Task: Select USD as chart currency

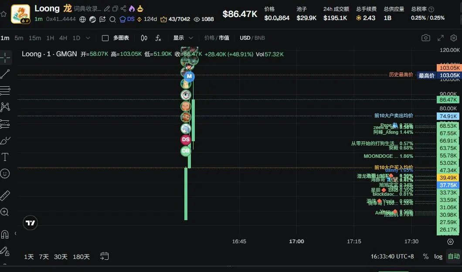Action: click(245, 38)
